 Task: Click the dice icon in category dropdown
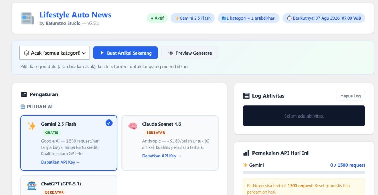click(x=27, y=53)
